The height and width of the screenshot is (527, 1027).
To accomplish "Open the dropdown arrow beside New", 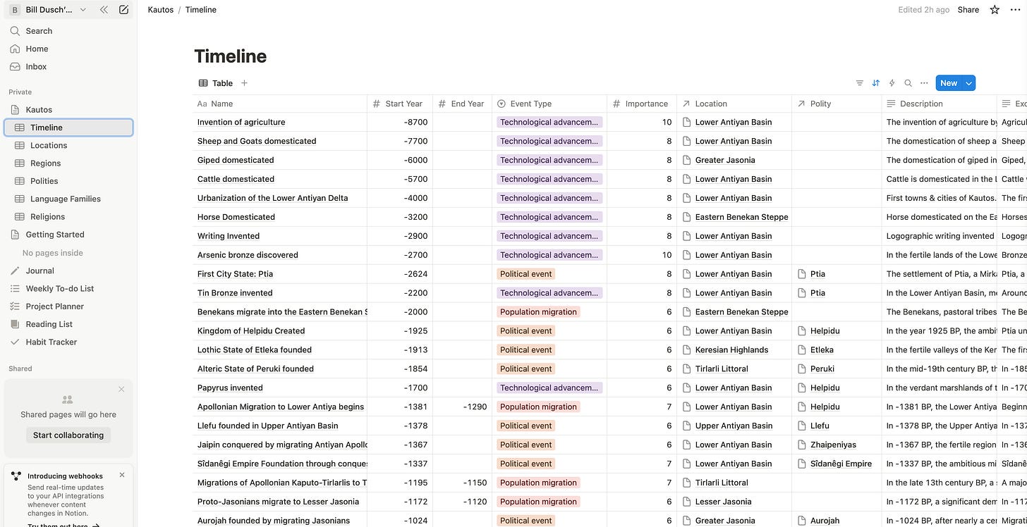I will [x=969, y=83].
